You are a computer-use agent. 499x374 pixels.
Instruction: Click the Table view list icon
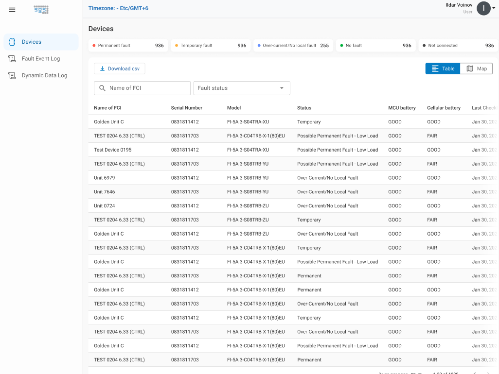click(x=435, y=68)
